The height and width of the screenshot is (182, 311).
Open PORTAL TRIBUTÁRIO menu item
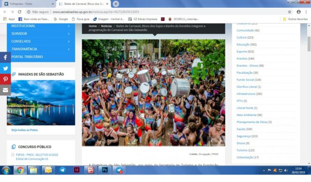point(41,57)
